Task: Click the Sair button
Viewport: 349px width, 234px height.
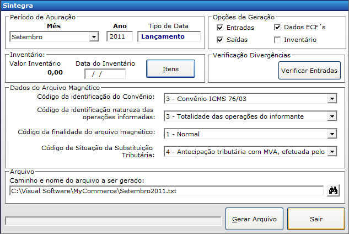Action: pyautogui.click(x=316, y=219)
